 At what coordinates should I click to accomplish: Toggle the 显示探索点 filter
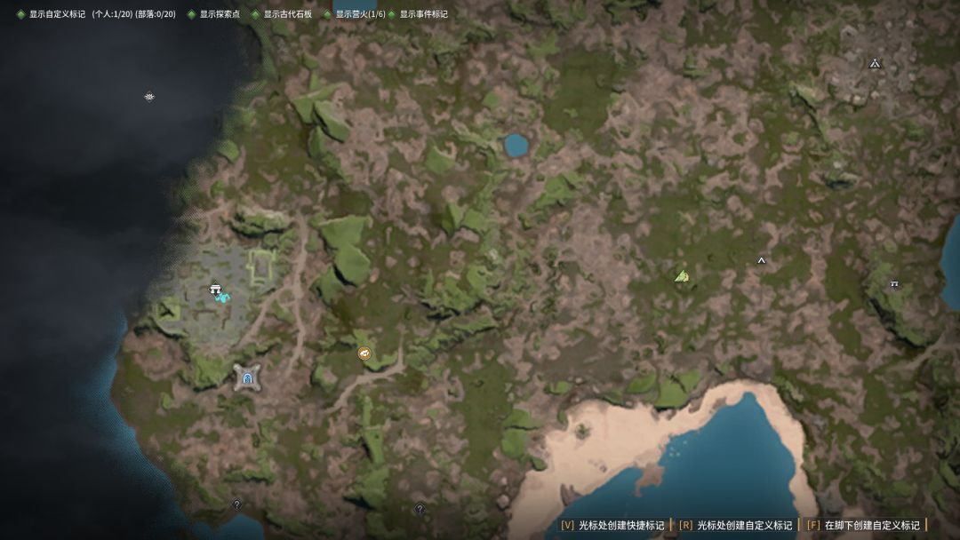point(213,14)
